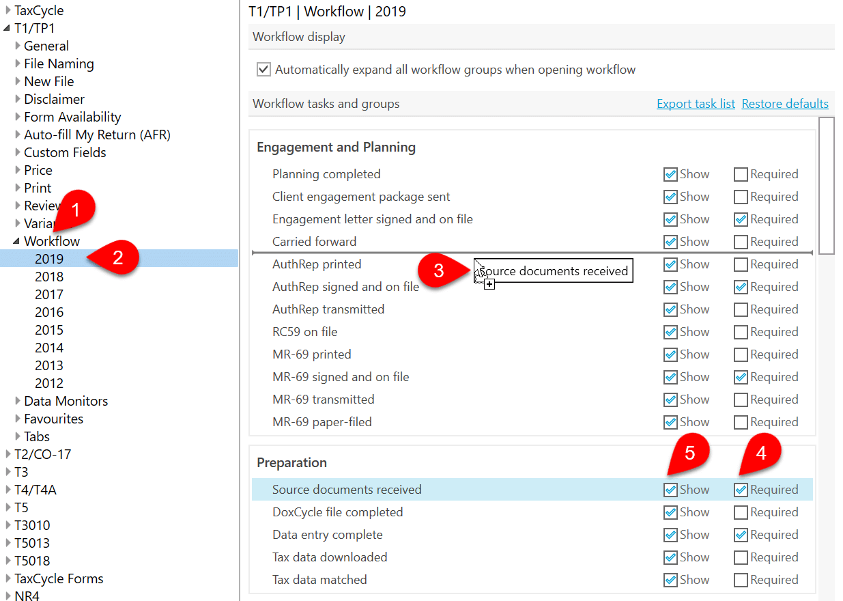Screen dimensions: 843x601
Task: Select the 'Client engagement package sent' task name
Action: coord(361,197)
